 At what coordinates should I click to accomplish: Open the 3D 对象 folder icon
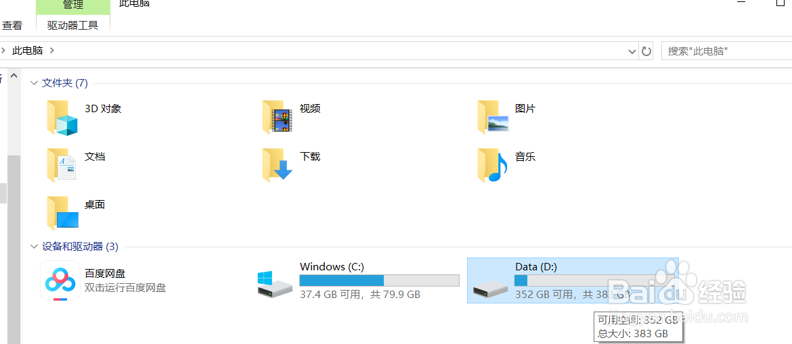(62, 118)
